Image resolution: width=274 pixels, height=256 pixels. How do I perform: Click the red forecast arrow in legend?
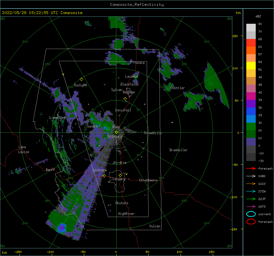(x=251, y=168)
